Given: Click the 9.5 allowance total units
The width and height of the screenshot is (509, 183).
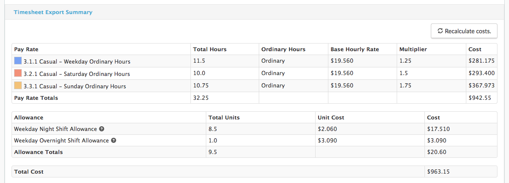Looking at the screenshot, I should pyautogui.click(x=213, y=152).
